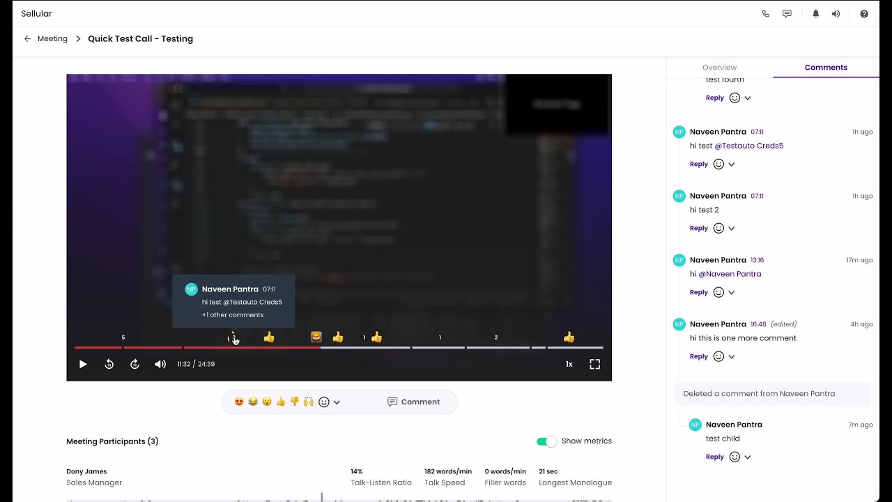892x502 pixels.
Task: Click the star-struck emoji timeline marker
Action: click(316, 337)
